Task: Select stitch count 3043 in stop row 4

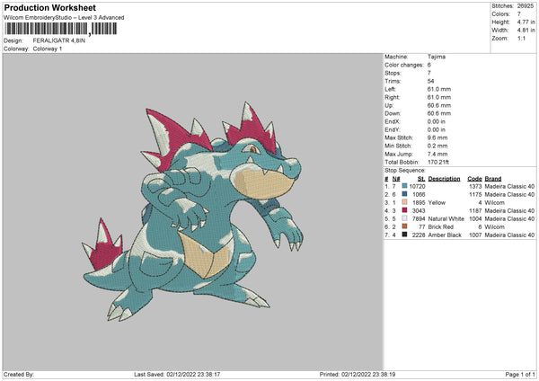Action: click(x=419, y=211)
